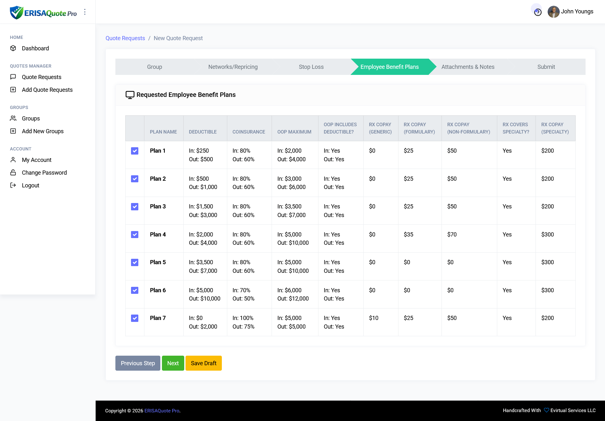Follow the Quote Requests breadcrumb link
Image resolution: width=605 pixels, height=421 pixels.
click(x=125, y=38)
